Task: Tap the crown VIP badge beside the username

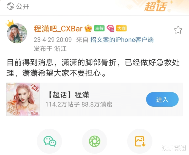Action: pyautogui.click(x=88, y=28)
